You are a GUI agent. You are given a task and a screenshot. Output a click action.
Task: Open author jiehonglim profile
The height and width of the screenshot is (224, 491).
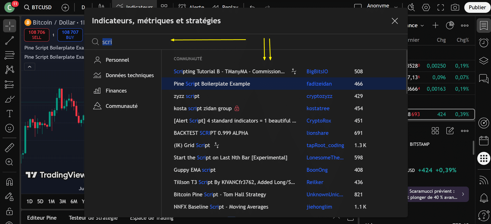319,207
